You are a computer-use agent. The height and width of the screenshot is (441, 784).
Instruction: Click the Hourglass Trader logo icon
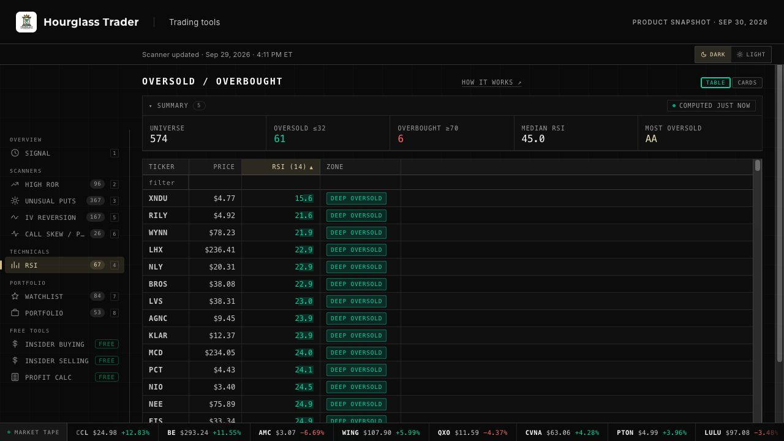tap(26, 22)
